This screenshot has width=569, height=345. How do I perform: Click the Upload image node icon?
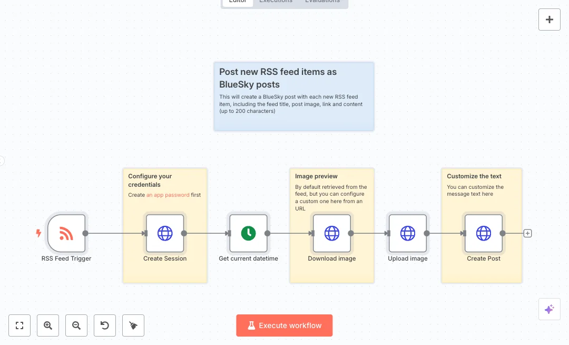(408, 233)
